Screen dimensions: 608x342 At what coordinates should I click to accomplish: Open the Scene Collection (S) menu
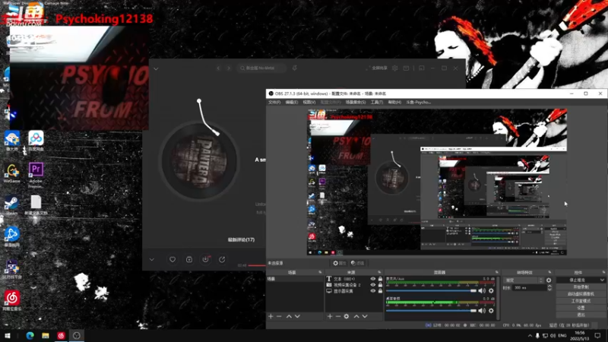(x=356, y=103)
